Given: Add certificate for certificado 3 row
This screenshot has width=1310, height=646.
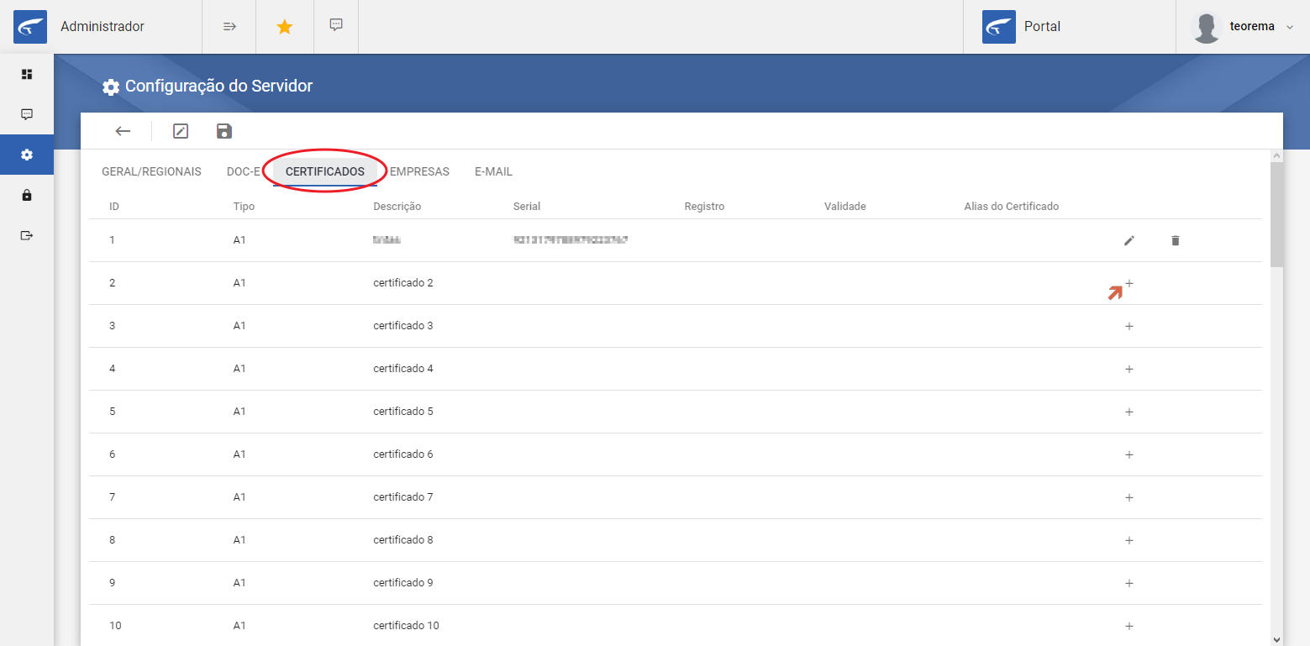Looking at the screenshot, I should tap(1129, 327).
